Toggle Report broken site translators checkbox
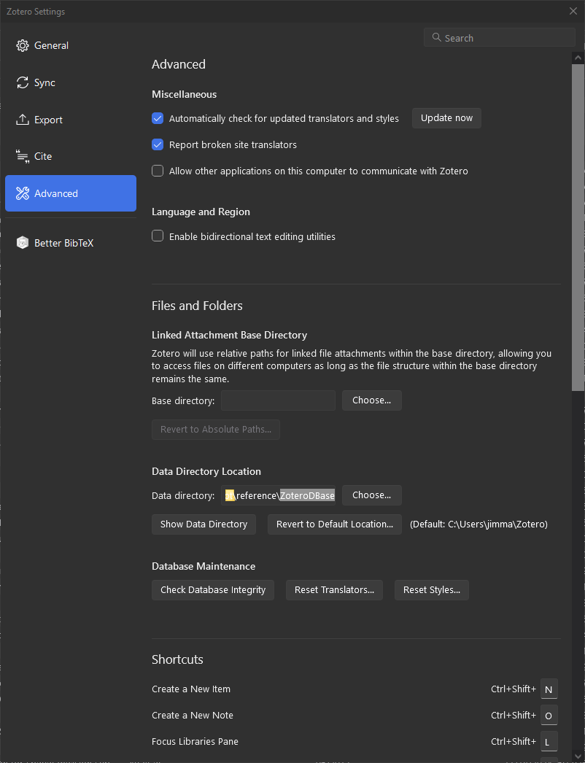585x763 pixels. click(158, 144)
